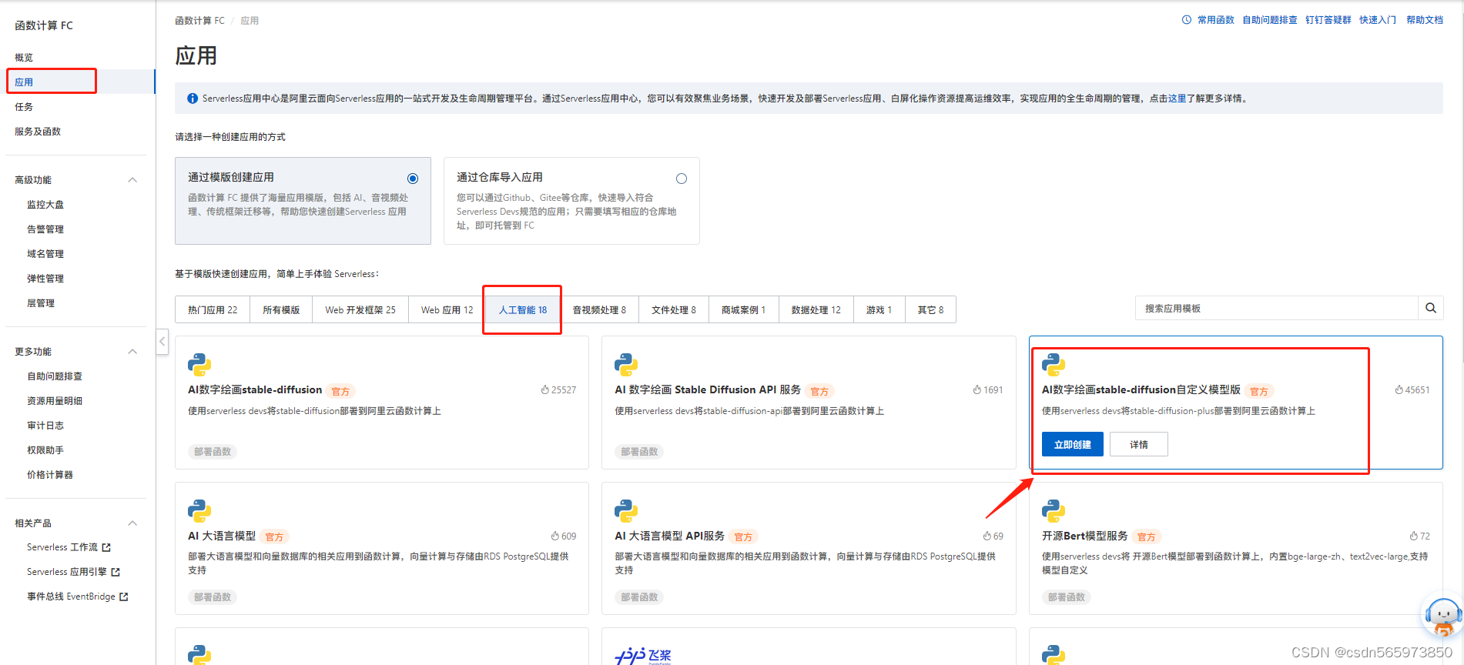Select 通过仓库导入应用 radio button
This screenshot has height=665, width=1464.
682,179
